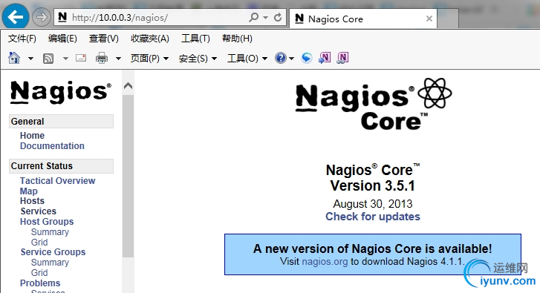Click the Print icon
540x293 pixels.
point(102,58)
